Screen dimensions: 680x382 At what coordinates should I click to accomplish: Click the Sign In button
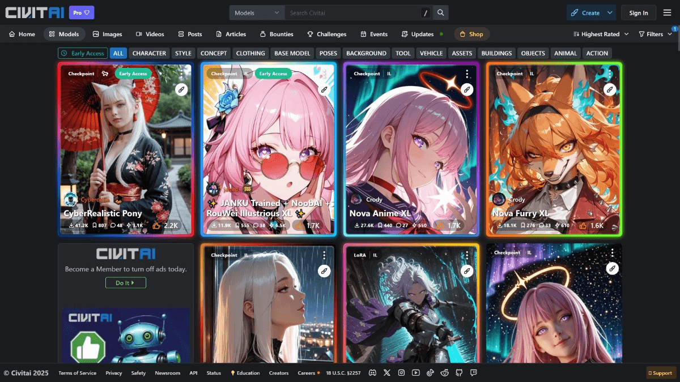point(638,13)
